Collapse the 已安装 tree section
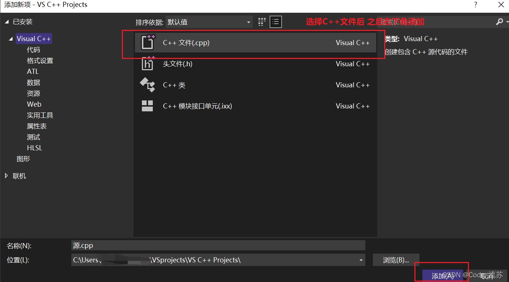Screen dimensions: 509x282 pyautogui.click(x=7, y=22)
